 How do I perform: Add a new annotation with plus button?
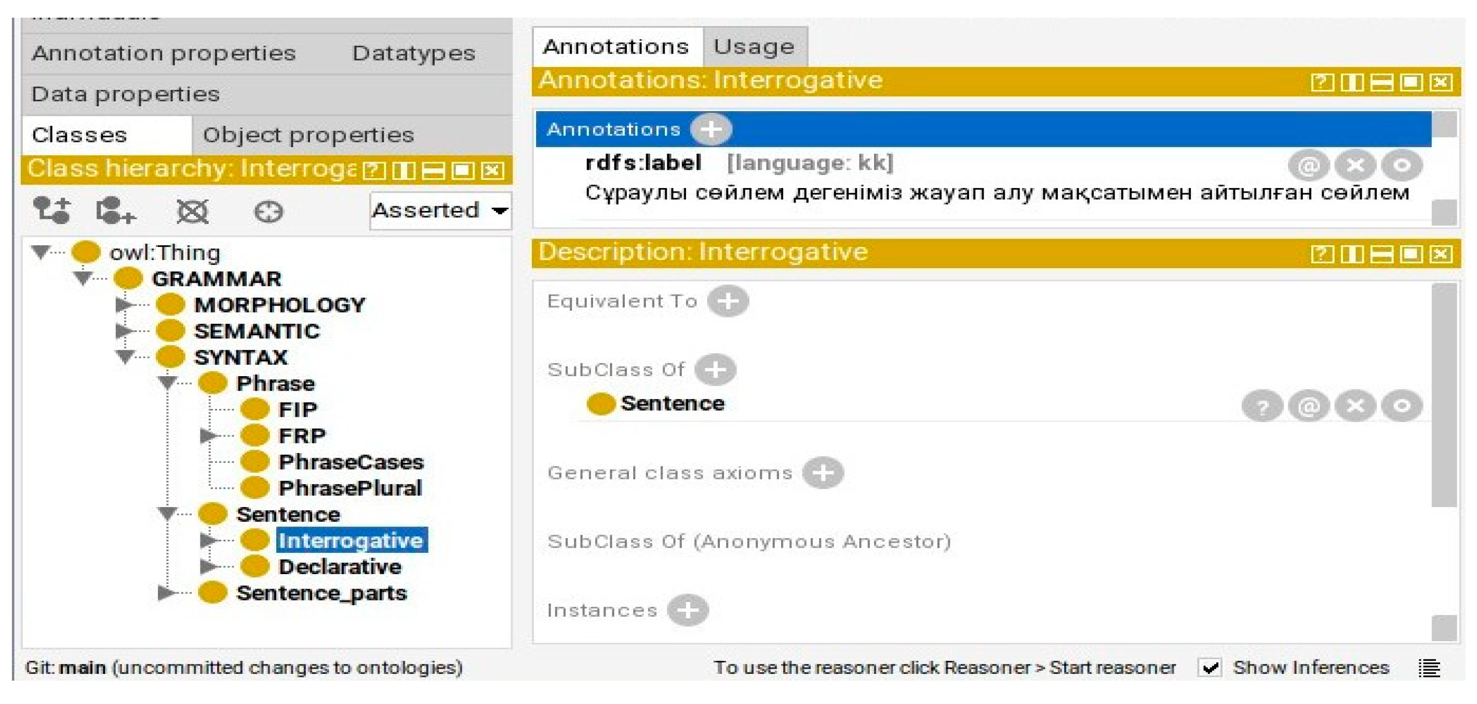pos(710,129)
